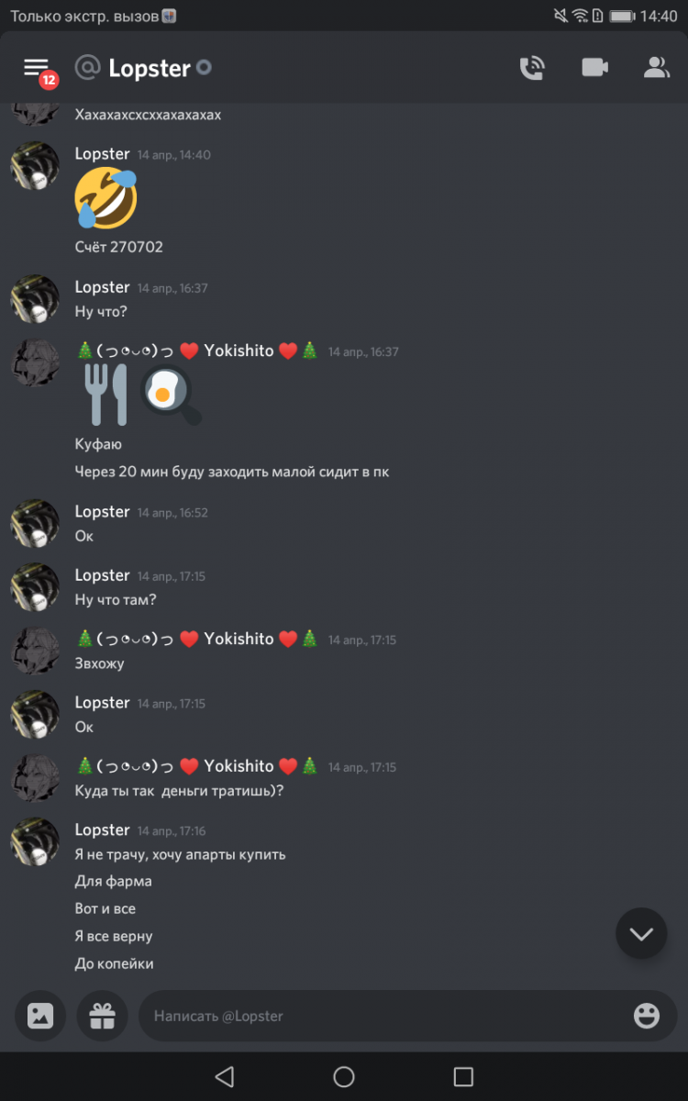Open the gift Nitro icon

pos(102,1016)
